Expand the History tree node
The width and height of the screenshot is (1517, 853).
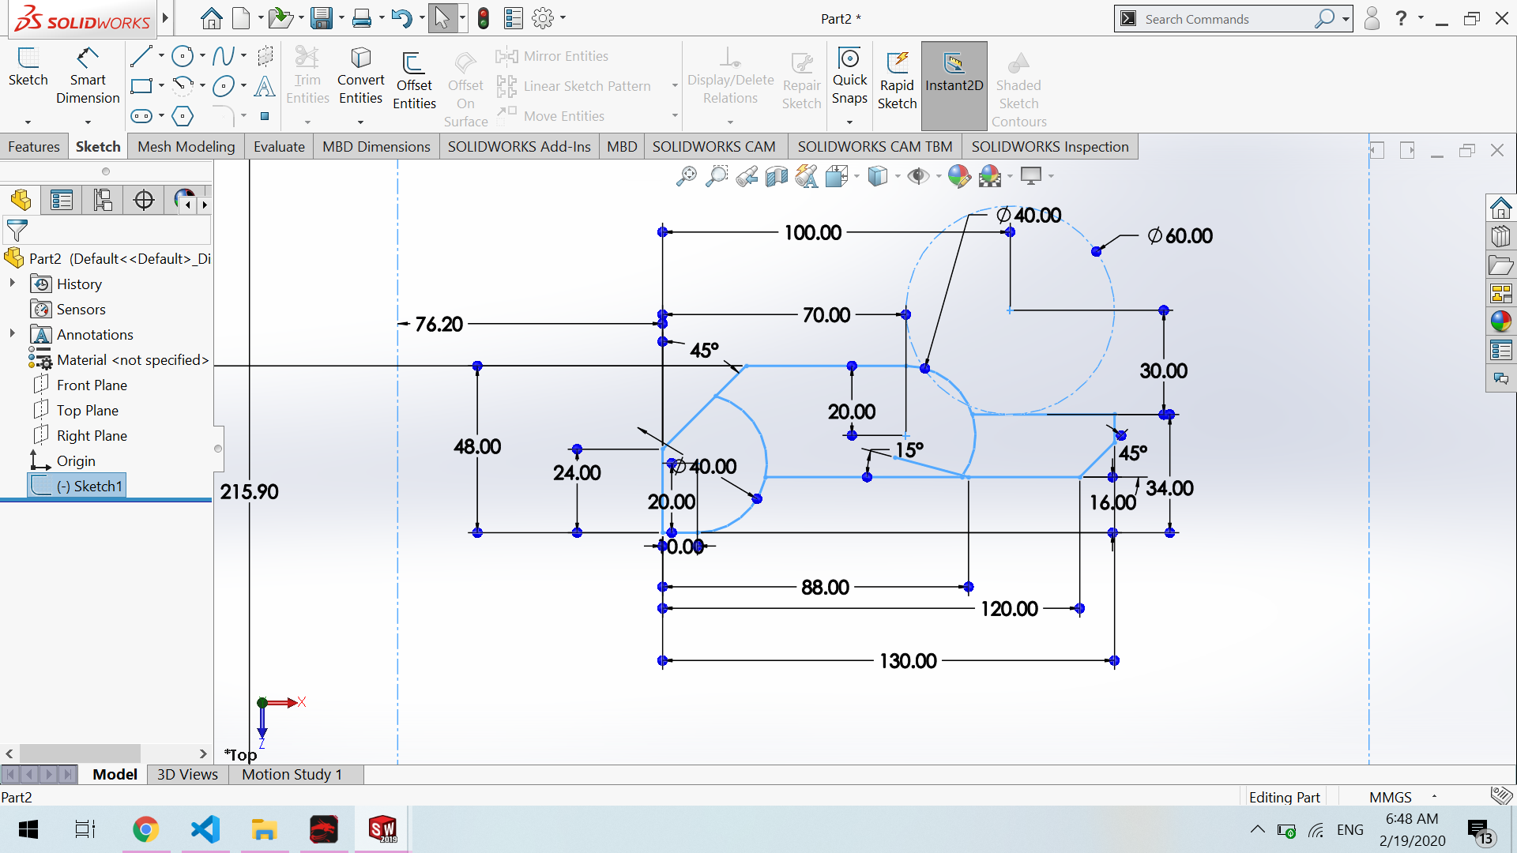point(12,284)
